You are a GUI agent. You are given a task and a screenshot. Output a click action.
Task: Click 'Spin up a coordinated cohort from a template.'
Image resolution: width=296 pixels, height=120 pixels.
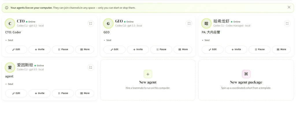246,88
